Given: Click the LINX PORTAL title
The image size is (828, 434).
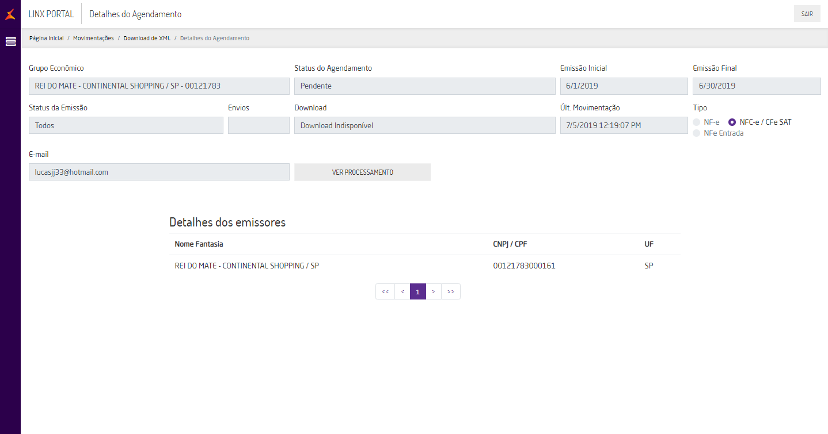Looking at the screenshot, I should coord(51,14).
